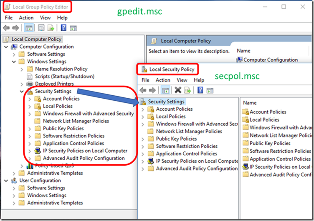Viewport: 314px width, 221px height.
Task: Open Help icon in Group Policy Editor toolbar
Action: pyautogui.click(x=63, y=28)
